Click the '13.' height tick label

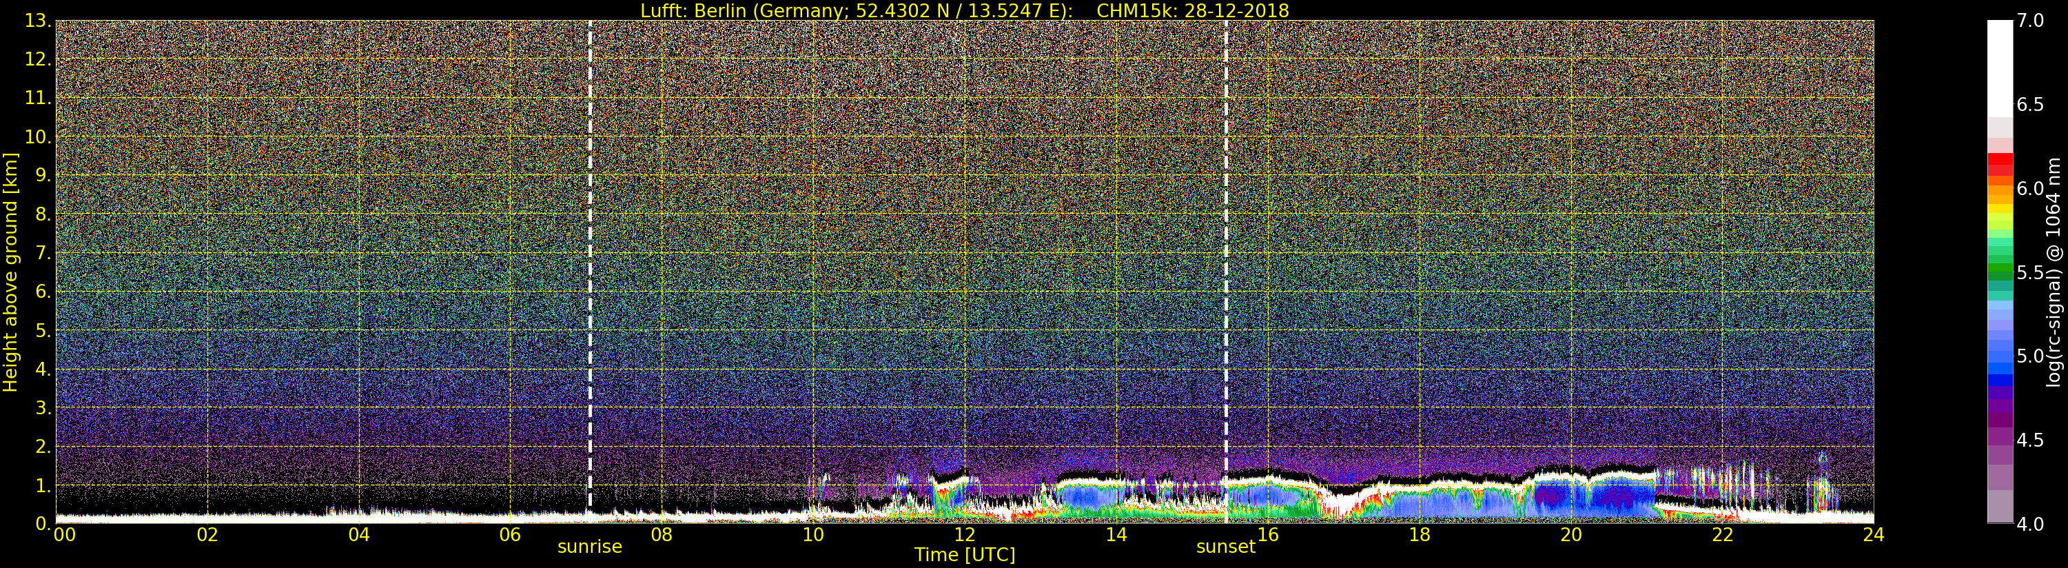[38, 21]
